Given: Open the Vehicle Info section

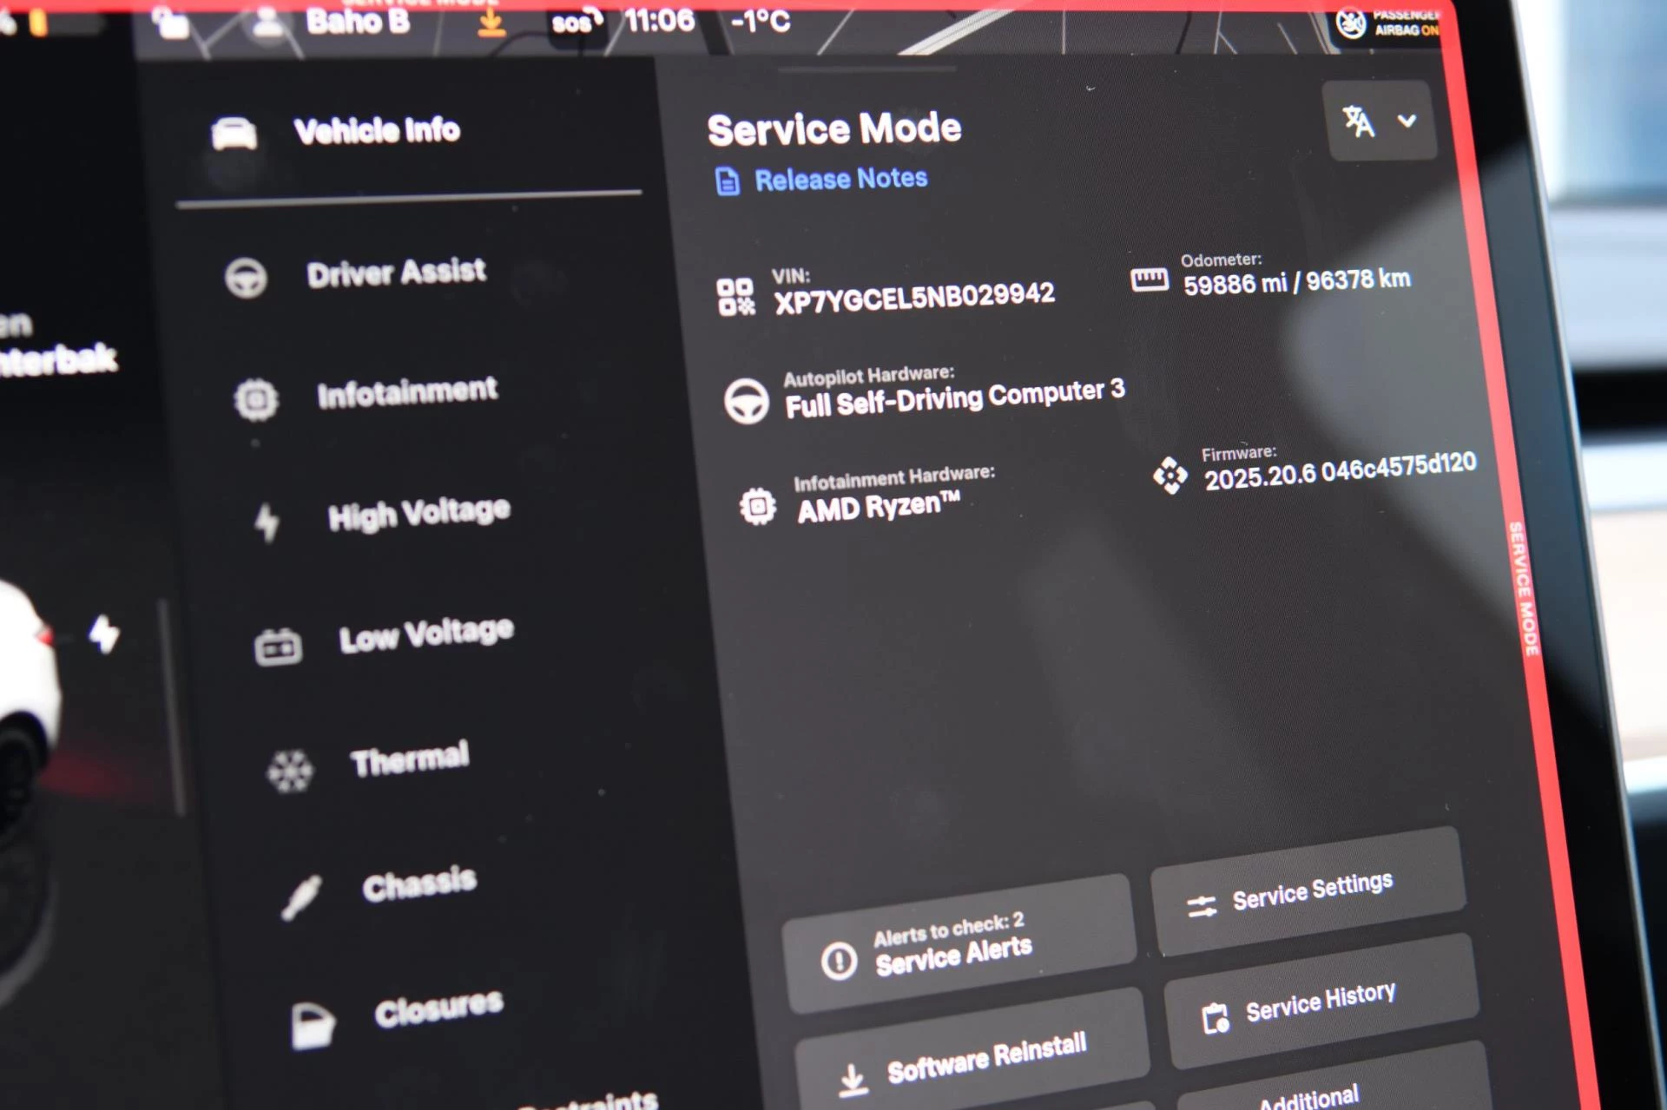Looking at the screenshot, I should [376, 132].
